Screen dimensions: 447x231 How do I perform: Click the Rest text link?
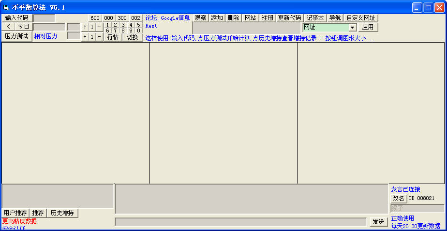click(x=151, y=26)
